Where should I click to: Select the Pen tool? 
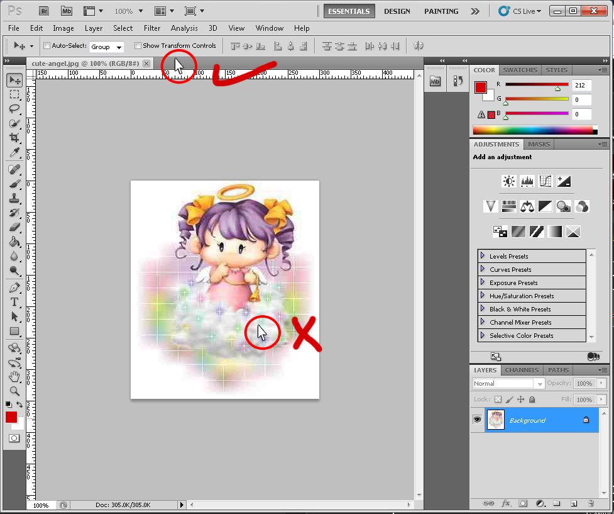(14, 288)
